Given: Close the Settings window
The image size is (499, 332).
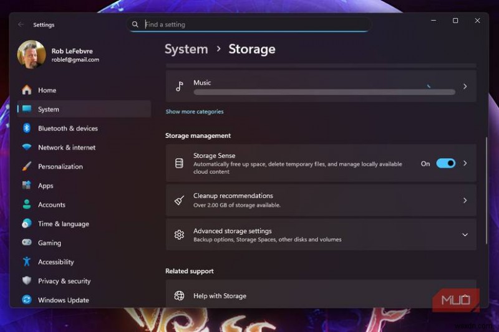Looking at the screenshot, I should 477,21.
